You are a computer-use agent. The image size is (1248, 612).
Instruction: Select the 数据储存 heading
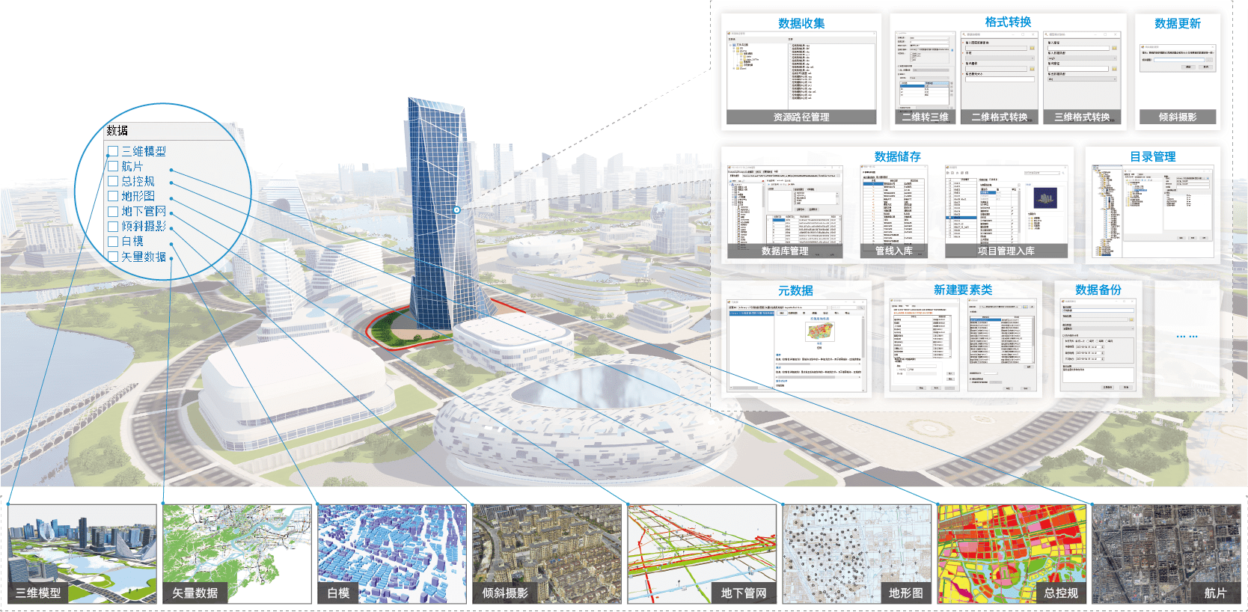point(897,156)
